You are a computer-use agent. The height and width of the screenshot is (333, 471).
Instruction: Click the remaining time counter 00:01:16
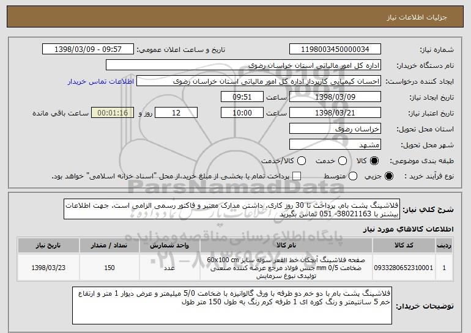click(x=113, y=113)
